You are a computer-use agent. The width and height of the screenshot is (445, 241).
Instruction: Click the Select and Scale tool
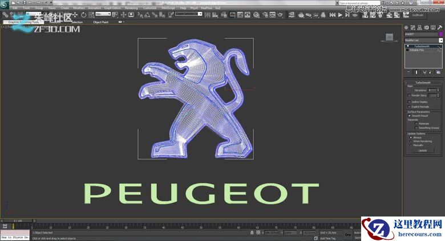pyautogui.click(x=91, y=15)
